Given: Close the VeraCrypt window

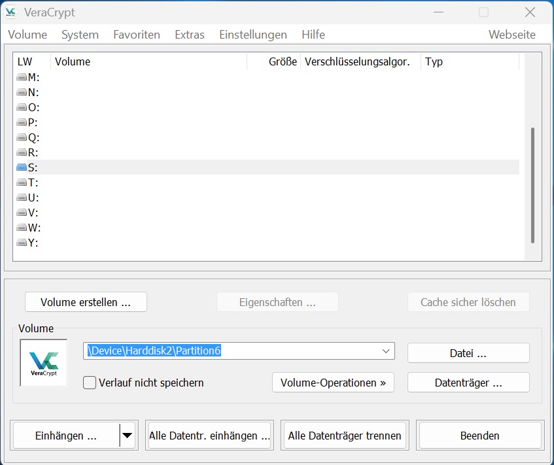Looking at the screenshot, I should click(530, 12).
